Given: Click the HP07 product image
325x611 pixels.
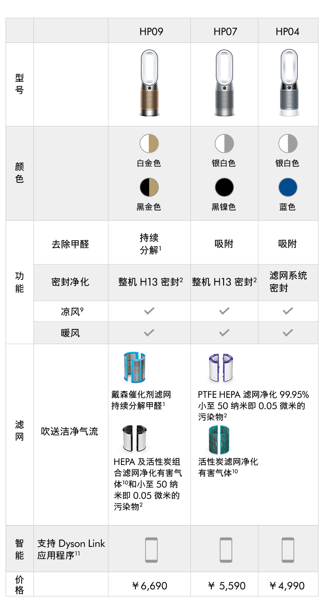Looking at the screenshot, I should 224,84.
